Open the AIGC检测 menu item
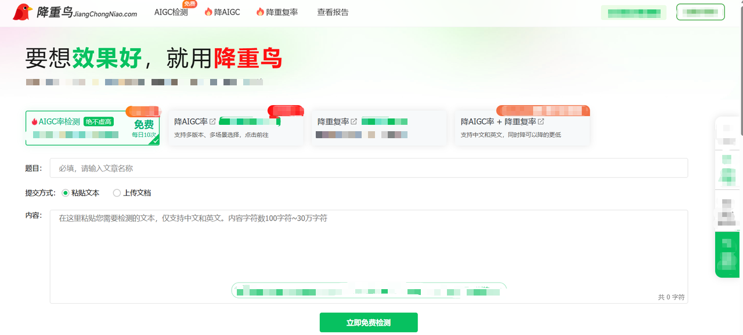This screenshot has height=335, width=743. click(171, 12)
